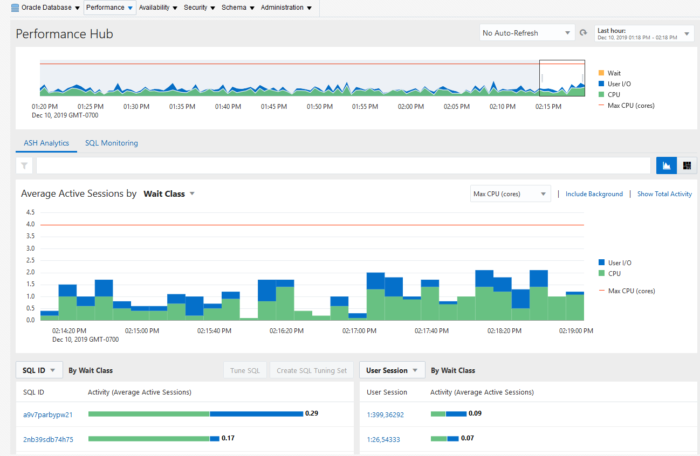
Task: Click the Oracle Database stack icon
Action: (15, 8)
